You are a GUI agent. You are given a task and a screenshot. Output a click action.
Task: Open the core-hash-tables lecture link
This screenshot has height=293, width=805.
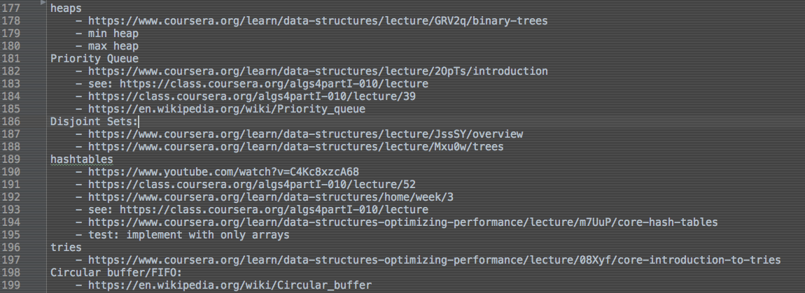pos(402,222)
